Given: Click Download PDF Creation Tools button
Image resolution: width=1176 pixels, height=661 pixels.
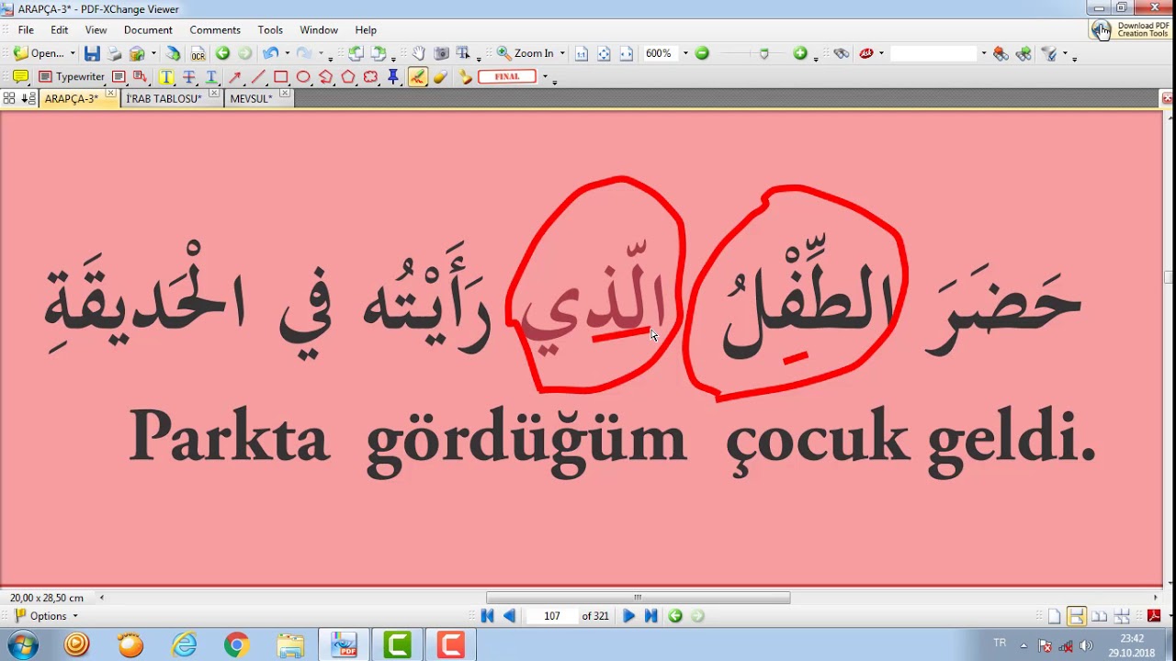Looking at the screenshot, I should [x=1132, y=29].
